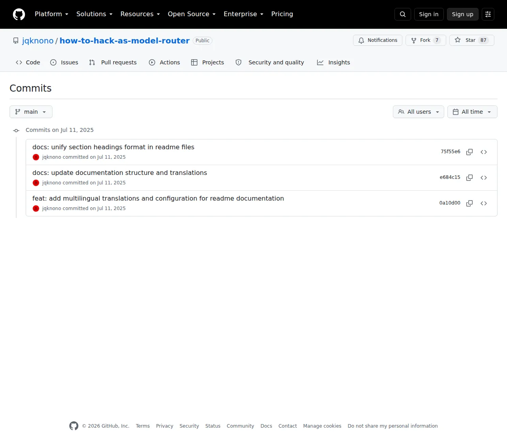Go to the Pricing page

point(282,14)
